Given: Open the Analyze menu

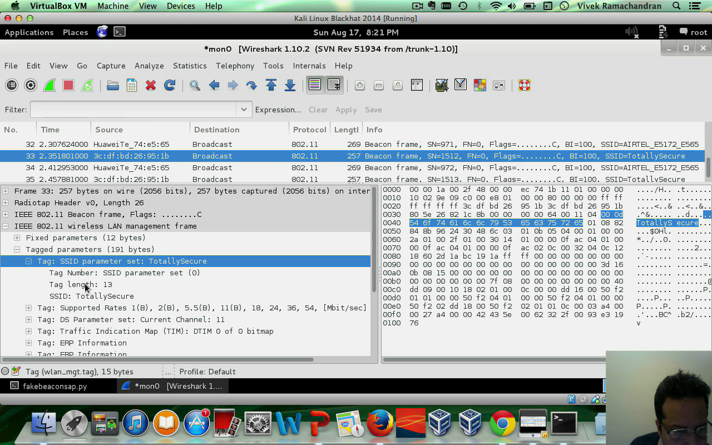Looking at the screenshot, I should tap(149, 66).
